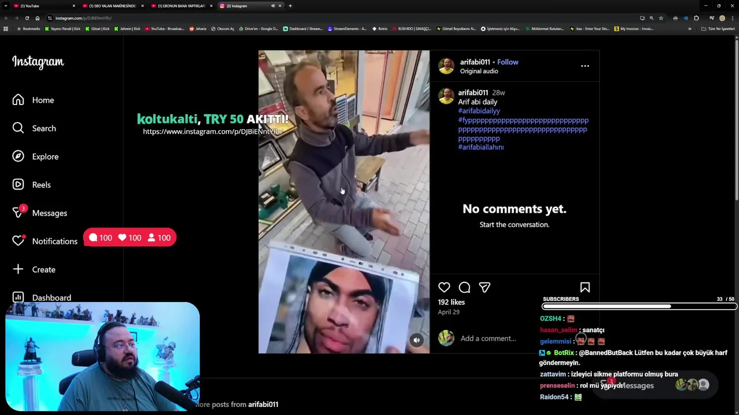Open Gözat | Kick bookmark
This screenshot has width=739, height=415.
(x=98, y=29)
